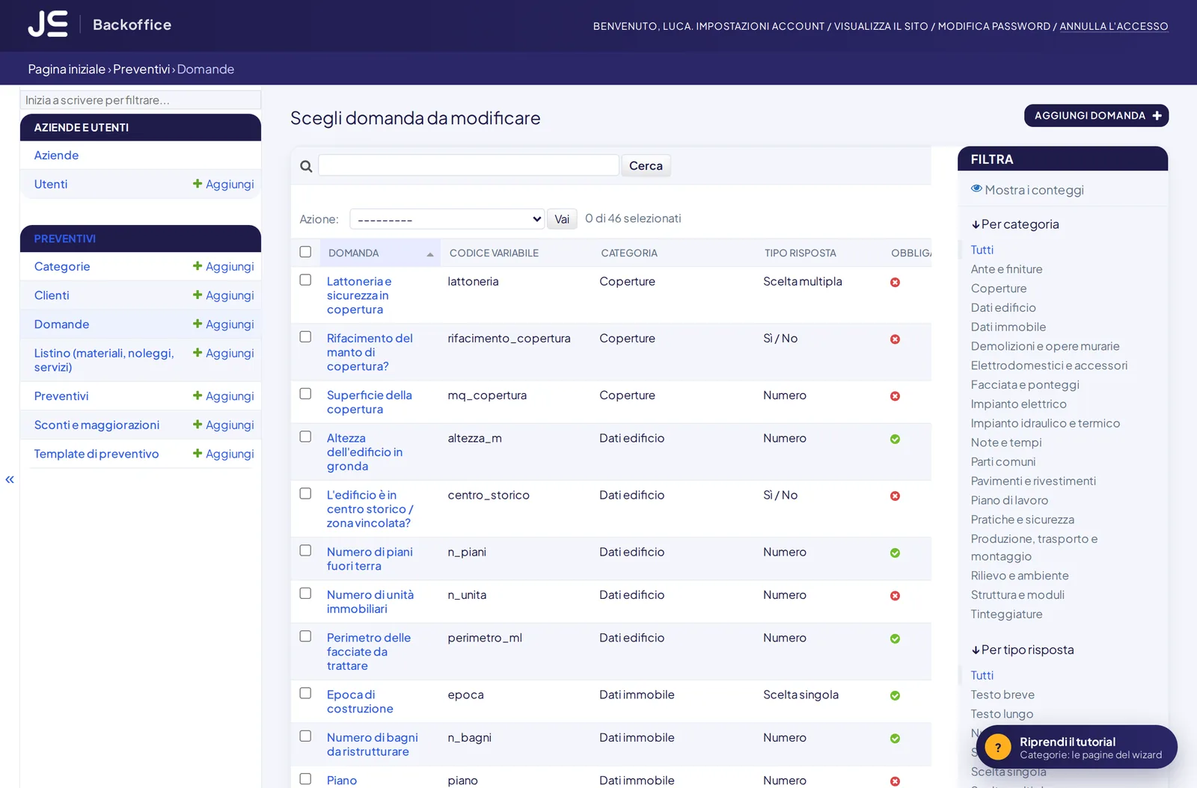This screenshot has height=788, width=1197.
Task: Click the plus icon in Domande row
Action: point(198,323)
